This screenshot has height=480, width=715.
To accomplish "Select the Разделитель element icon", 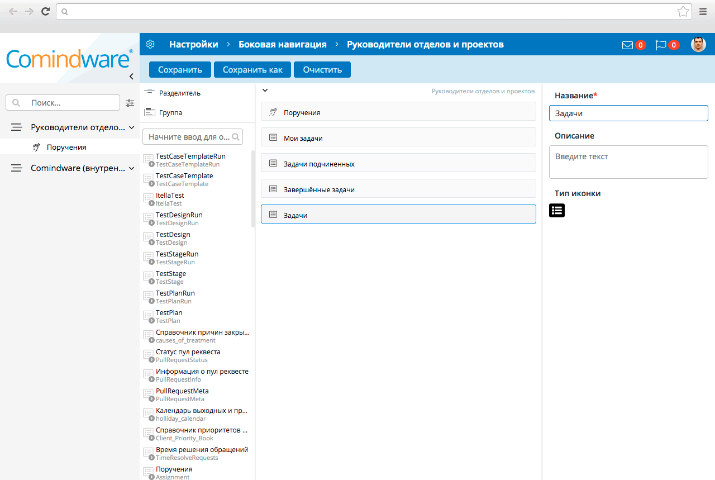I will 150,92.
